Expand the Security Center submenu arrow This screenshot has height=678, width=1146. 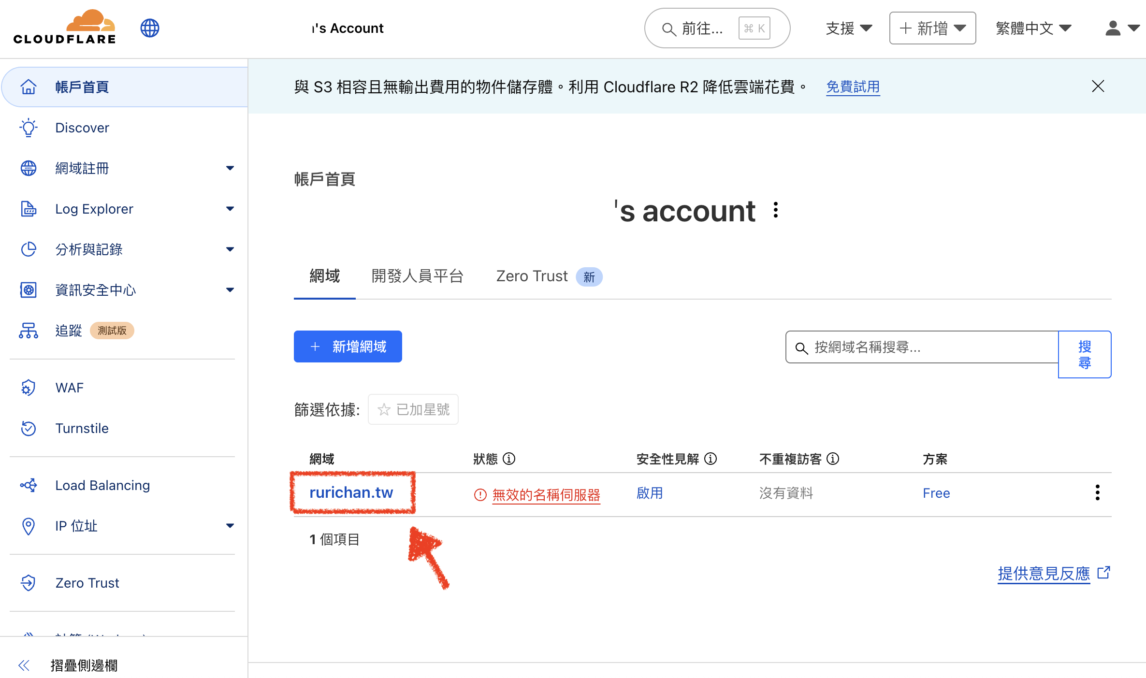(230, 290)
